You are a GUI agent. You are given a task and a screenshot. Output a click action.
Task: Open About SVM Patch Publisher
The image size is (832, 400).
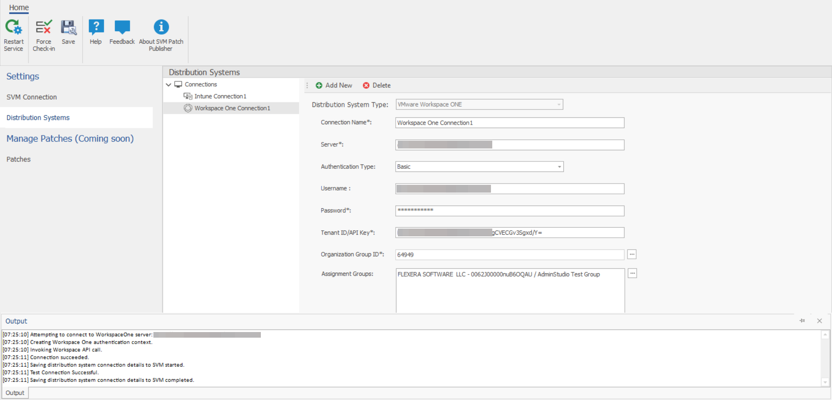click(x=161, y=35)
